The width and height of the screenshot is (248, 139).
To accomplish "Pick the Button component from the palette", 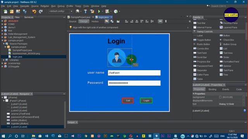I will tap(225, 36).
